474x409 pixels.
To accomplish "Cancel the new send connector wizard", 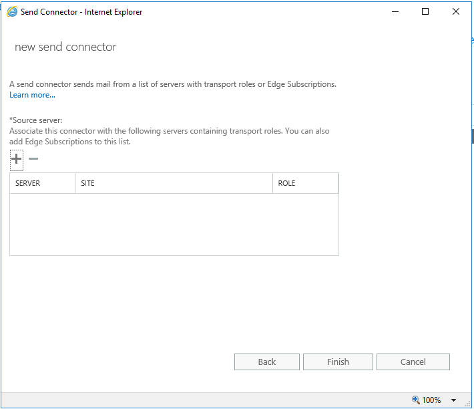I will [413, 362].
